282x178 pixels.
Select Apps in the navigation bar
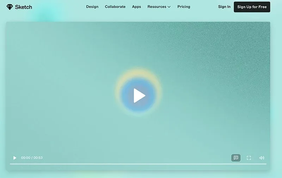tap(136, 7)
